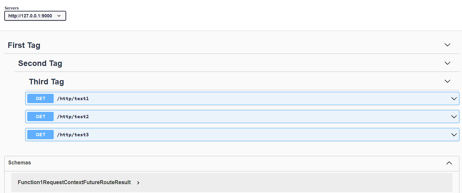Collapse the First Tag section
Screen dimensions: 462x193
tap(447, 45)
